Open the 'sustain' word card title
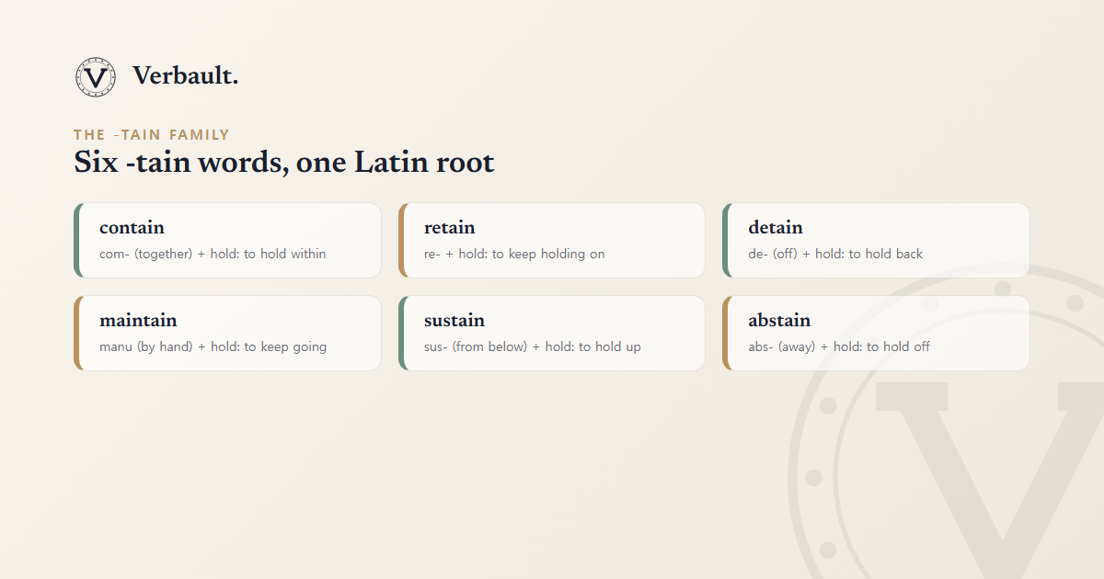This screenshot has height=579, width=1104. 454,321
